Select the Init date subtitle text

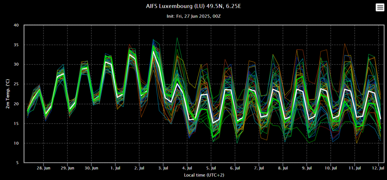193,16
